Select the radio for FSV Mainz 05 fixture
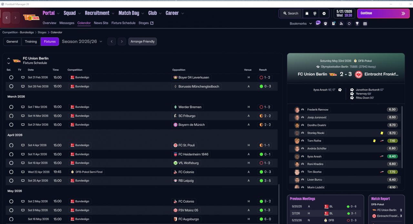 (11, 210)
